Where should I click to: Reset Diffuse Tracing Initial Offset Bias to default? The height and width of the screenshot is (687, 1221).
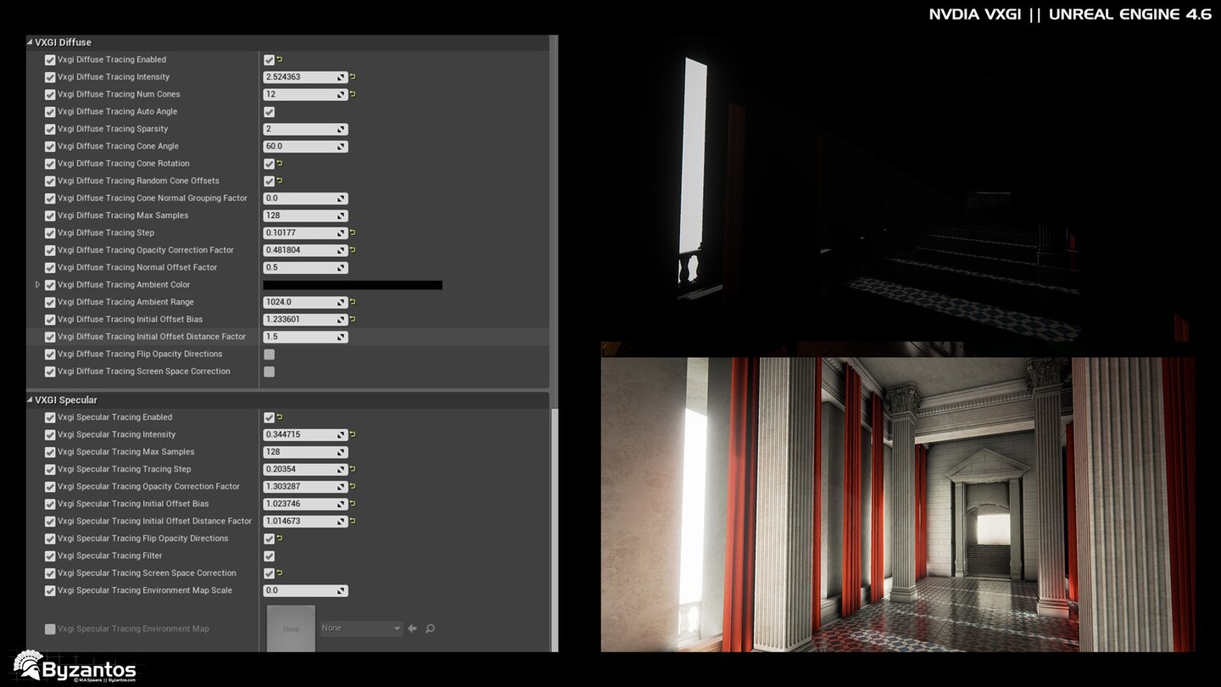(x=353, y=320)
